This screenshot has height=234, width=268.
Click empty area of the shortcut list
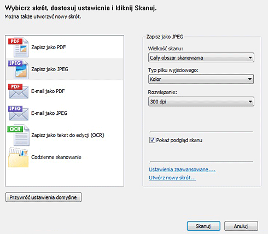tap(65, 177)
